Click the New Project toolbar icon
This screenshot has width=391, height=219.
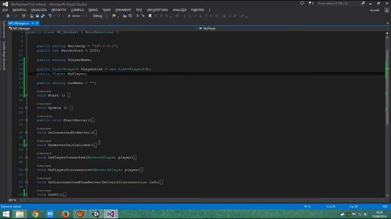24,16
